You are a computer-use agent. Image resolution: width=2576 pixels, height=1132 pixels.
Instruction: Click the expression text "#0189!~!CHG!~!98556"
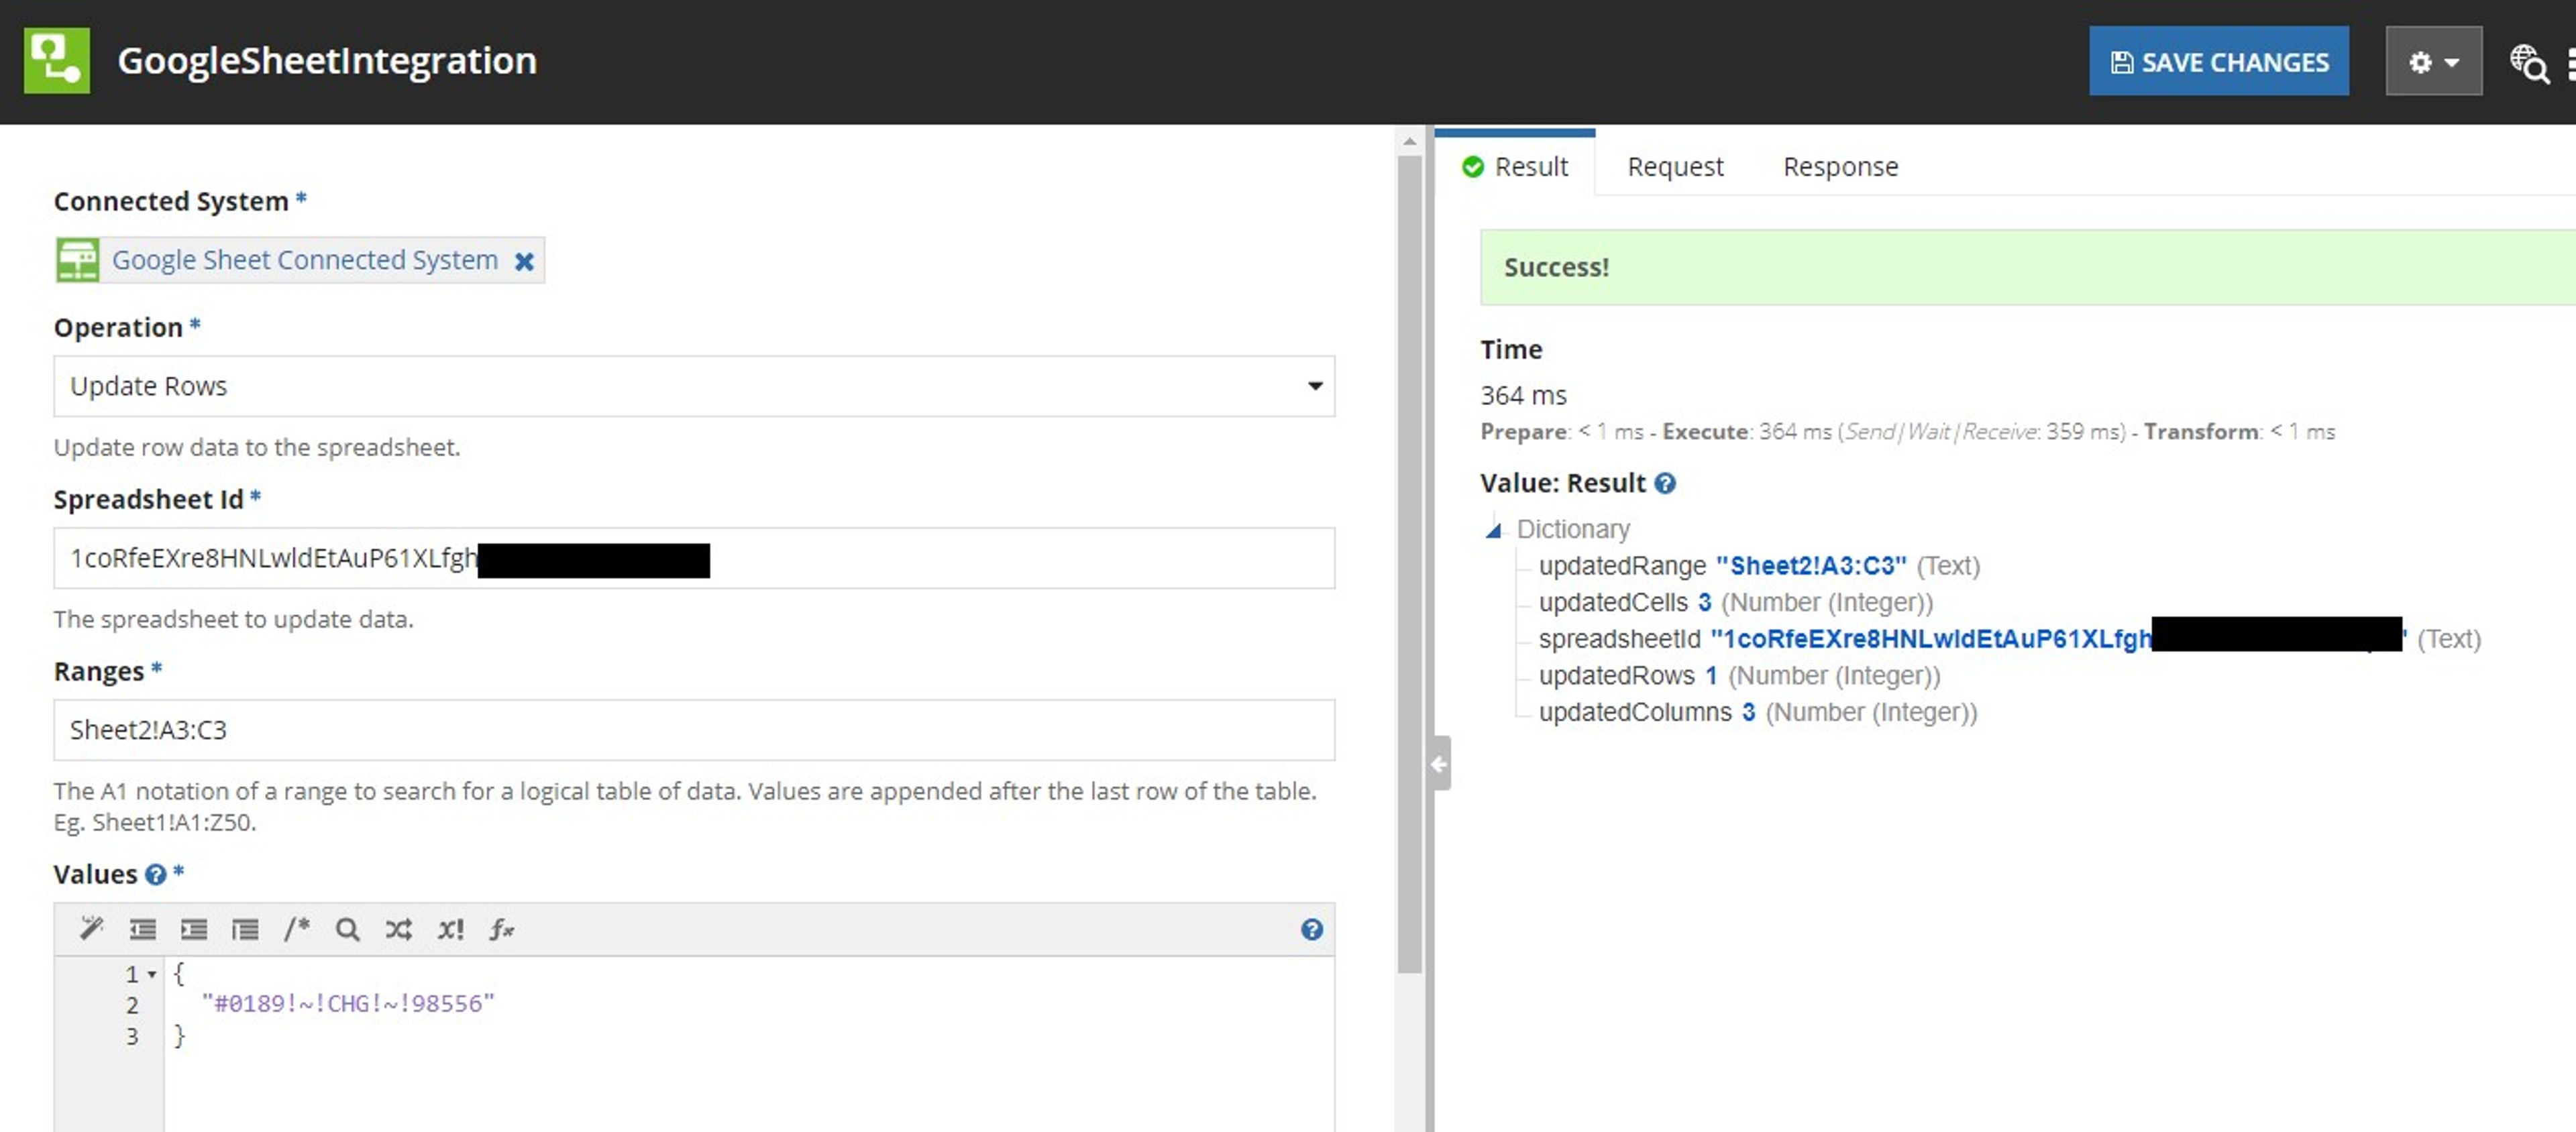[x=348, y=1004]
